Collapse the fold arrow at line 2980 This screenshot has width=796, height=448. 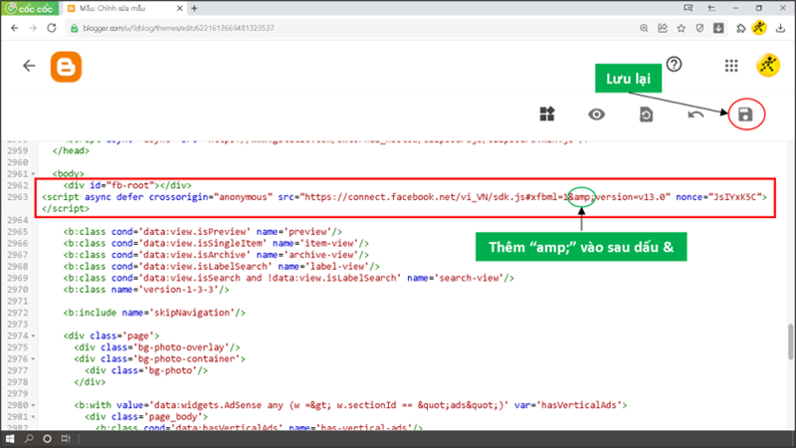33,405
